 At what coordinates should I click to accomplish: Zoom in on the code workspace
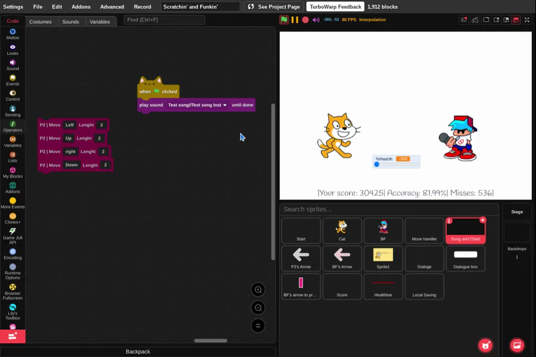pos(258,290)
